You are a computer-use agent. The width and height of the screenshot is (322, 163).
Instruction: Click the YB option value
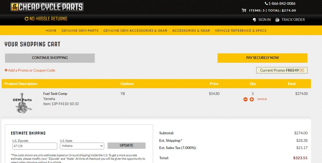pyautogui.click(x=123, y=94)
